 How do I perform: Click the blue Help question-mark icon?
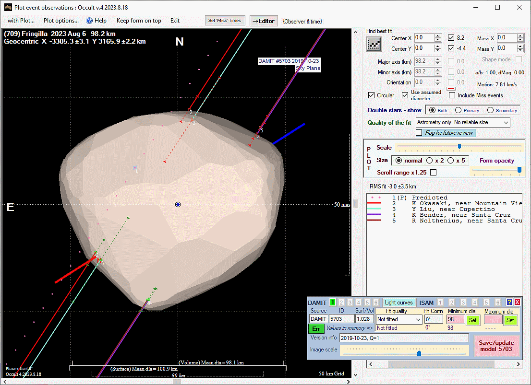(89, 21)
